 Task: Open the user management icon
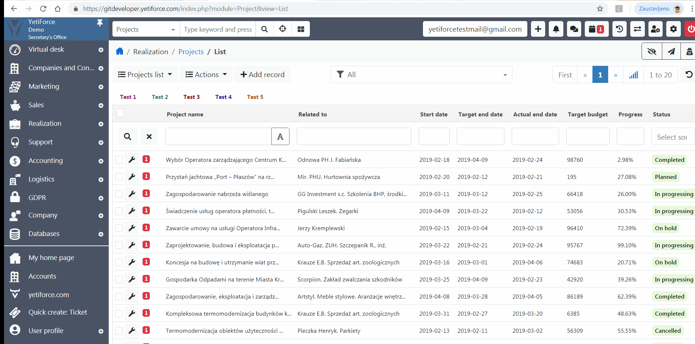[655, 29]
